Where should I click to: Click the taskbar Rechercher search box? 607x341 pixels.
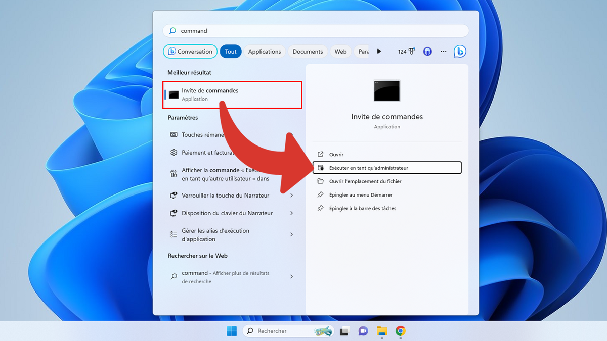point(288,331)
